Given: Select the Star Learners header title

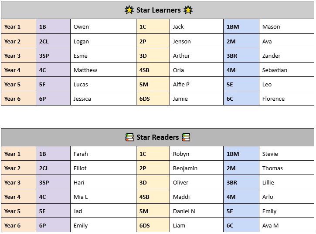Looking at the screenshot, I should click(158, 10).
